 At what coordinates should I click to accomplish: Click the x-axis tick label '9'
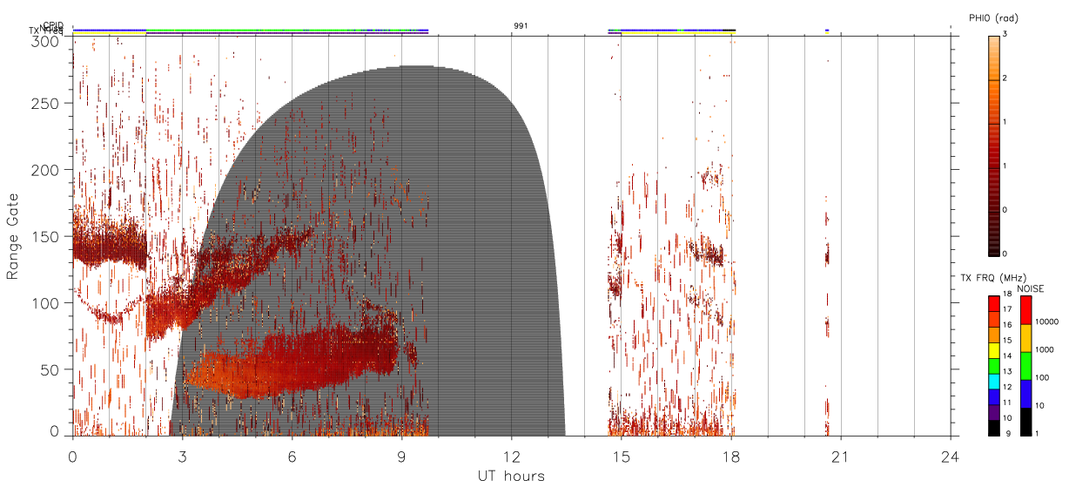[x=401, y=456]
